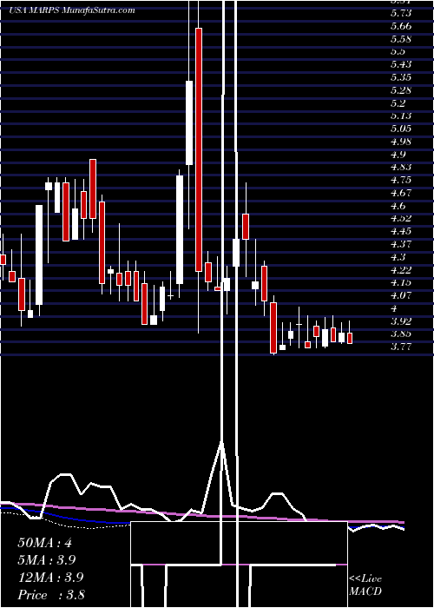The height and width of the screenshot is (608, 434).
Task: Click the red candle dropping to the 3.77 low
Action: pyautogui.click(x=273, y=327)
